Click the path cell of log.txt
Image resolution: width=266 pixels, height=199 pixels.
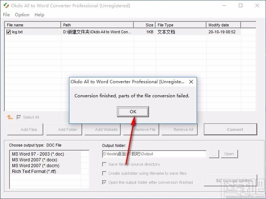pos(97,32)
